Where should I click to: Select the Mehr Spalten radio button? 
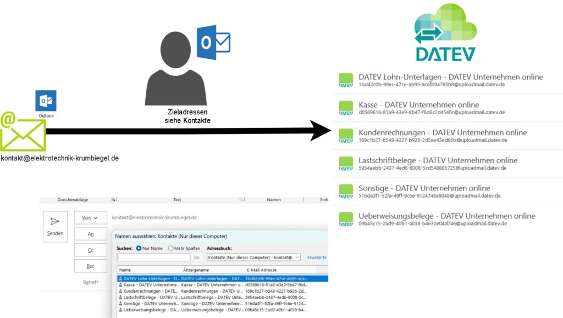[170, 248]
